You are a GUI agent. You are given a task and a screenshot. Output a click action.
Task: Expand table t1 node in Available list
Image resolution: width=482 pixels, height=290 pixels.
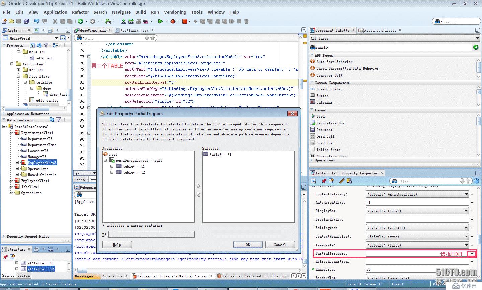(112, 166)
